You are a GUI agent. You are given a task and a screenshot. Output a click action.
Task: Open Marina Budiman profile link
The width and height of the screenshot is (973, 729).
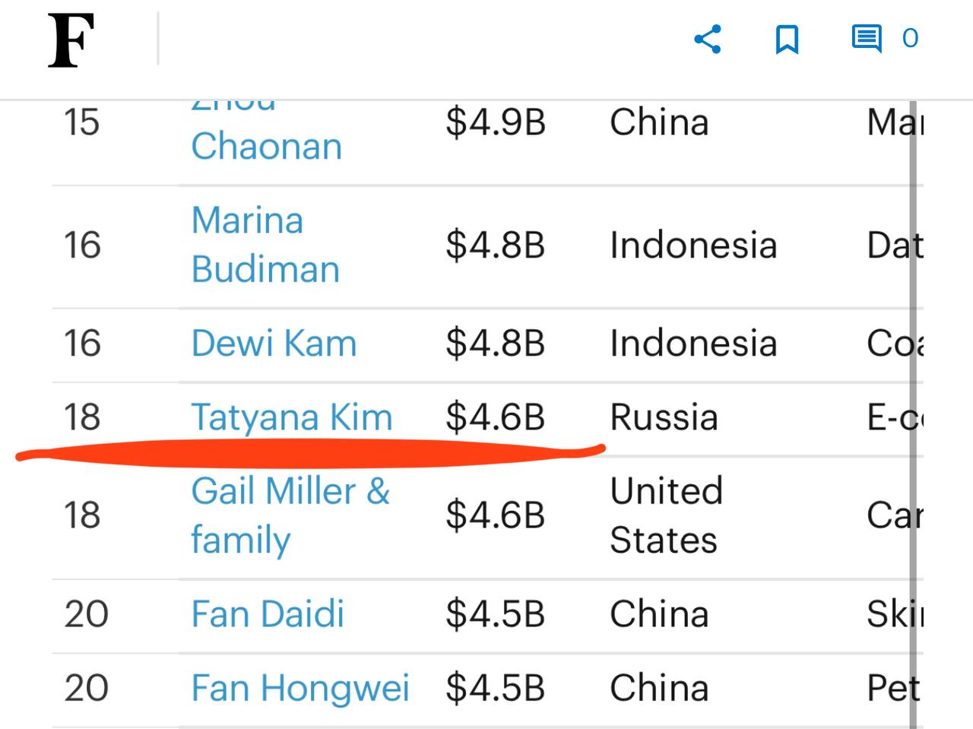click(x=265, y=245)
